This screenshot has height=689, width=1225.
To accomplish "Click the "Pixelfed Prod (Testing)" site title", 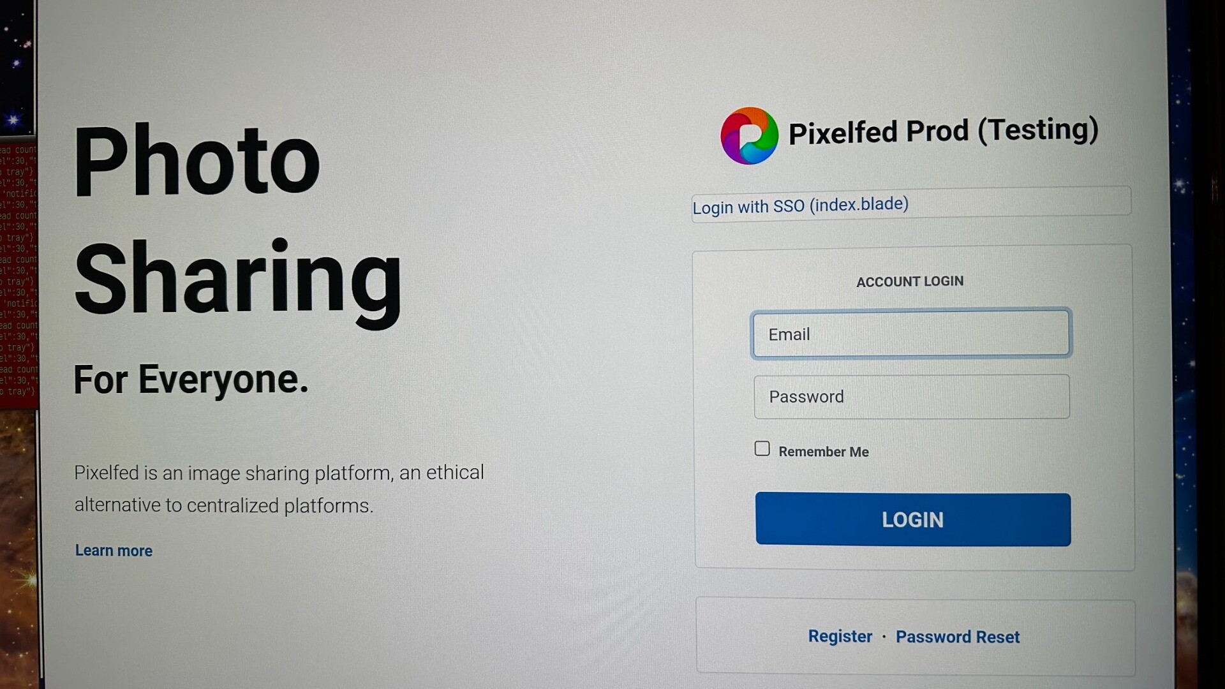I will pyautogui.click(x=943, y=131).
